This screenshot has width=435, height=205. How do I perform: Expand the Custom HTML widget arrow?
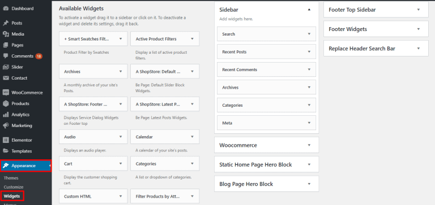(121, 197)
